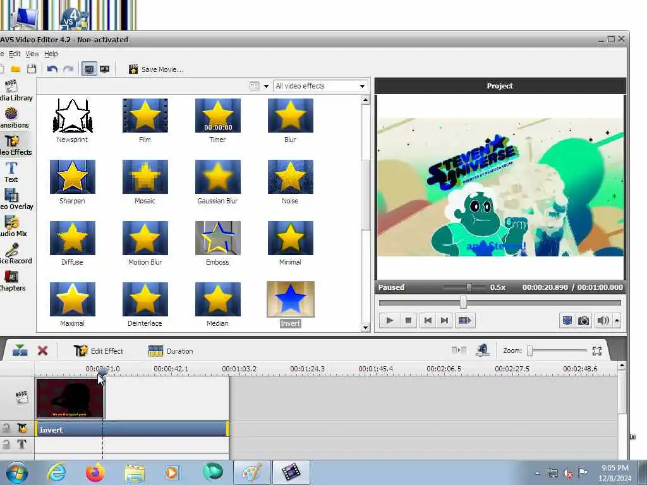Open the Audio Mix sidebar tool

point(13,227)
